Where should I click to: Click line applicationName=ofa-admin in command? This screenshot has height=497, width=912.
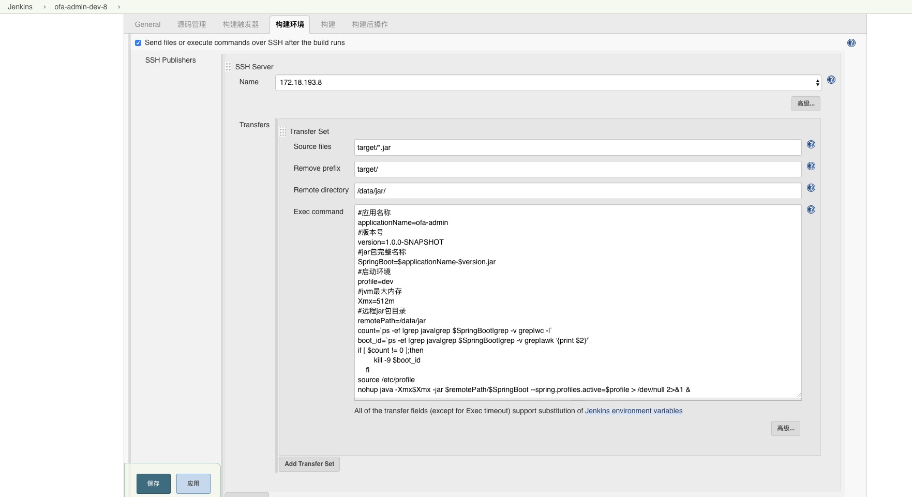(403, 222)
